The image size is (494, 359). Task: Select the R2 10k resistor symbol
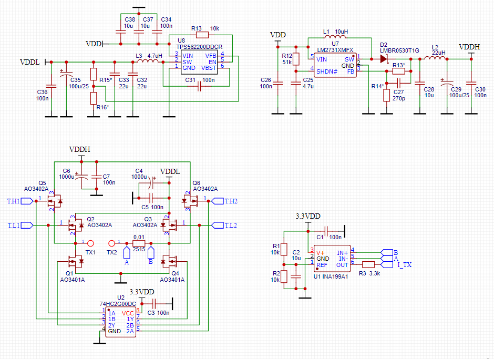284,276
